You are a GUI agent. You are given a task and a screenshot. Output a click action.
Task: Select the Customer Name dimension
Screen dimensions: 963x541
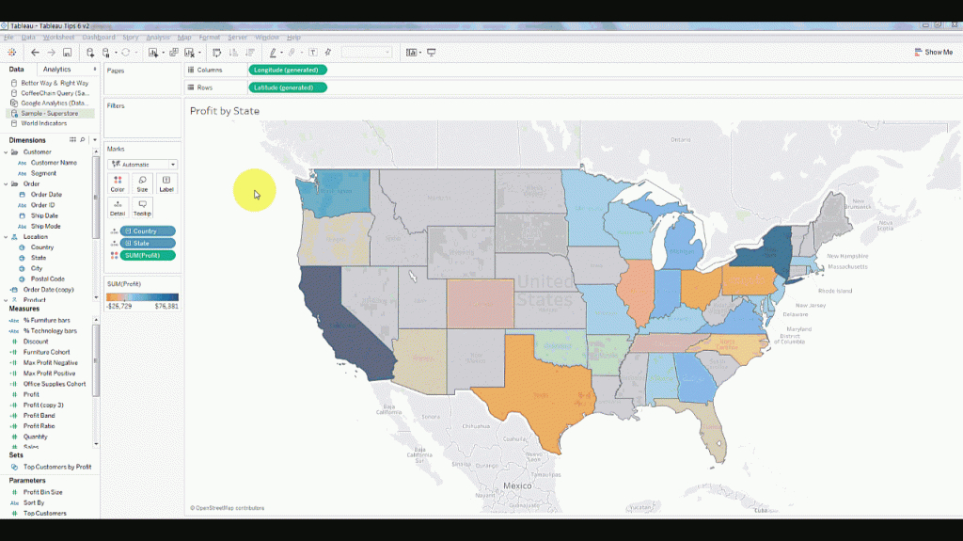[x=54, y=163]
